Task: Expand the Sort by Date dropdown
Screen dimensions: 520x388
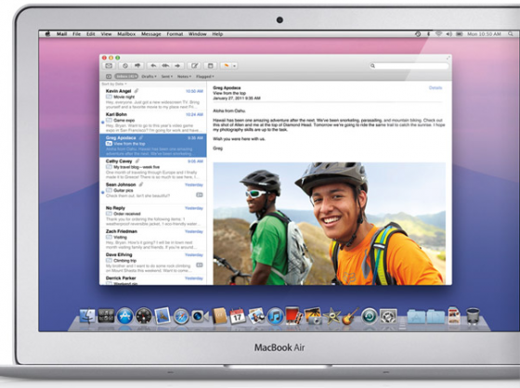Action: (x=114, y=84)
